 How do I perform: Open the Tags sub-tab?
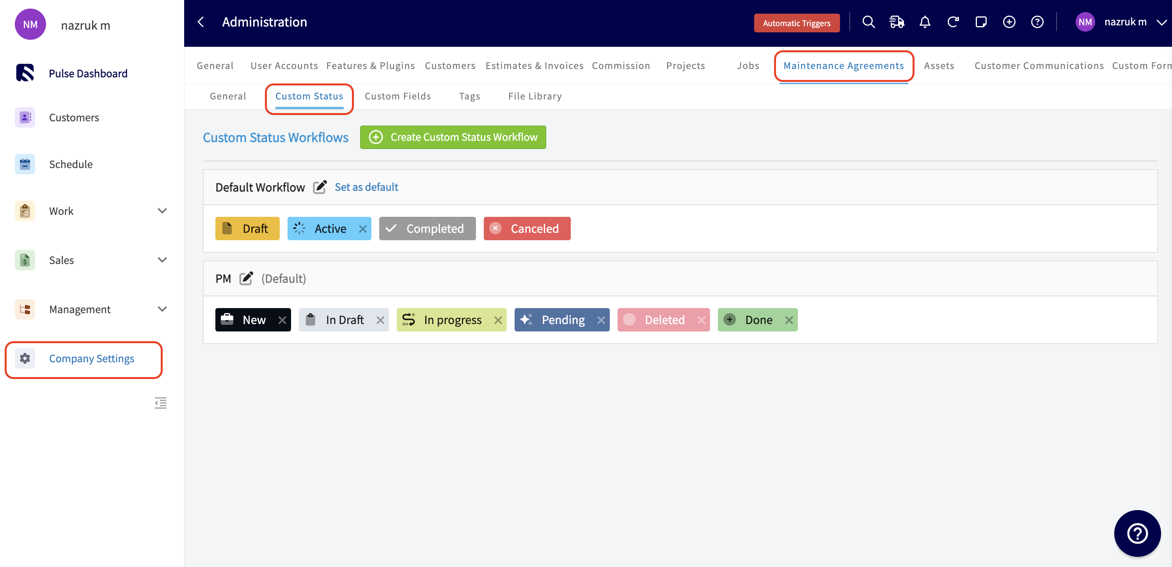469,96
